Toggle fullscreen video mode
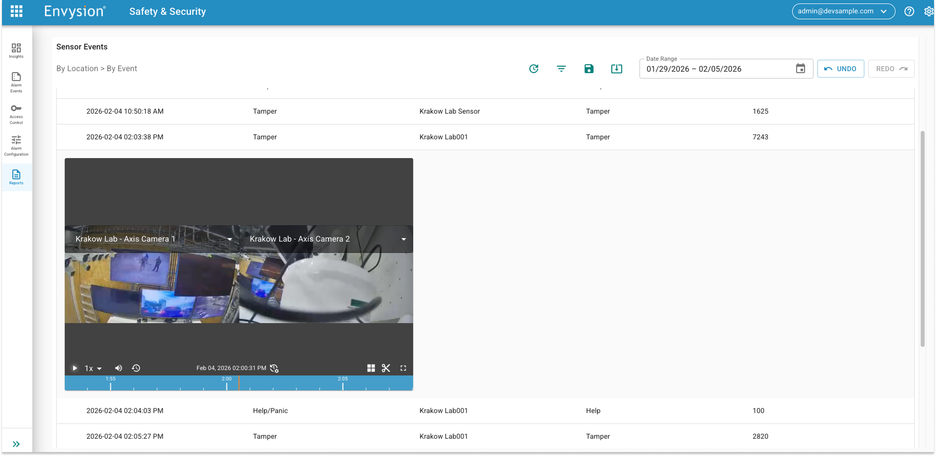This screenshot has width=936, height=456. [403, 368]
